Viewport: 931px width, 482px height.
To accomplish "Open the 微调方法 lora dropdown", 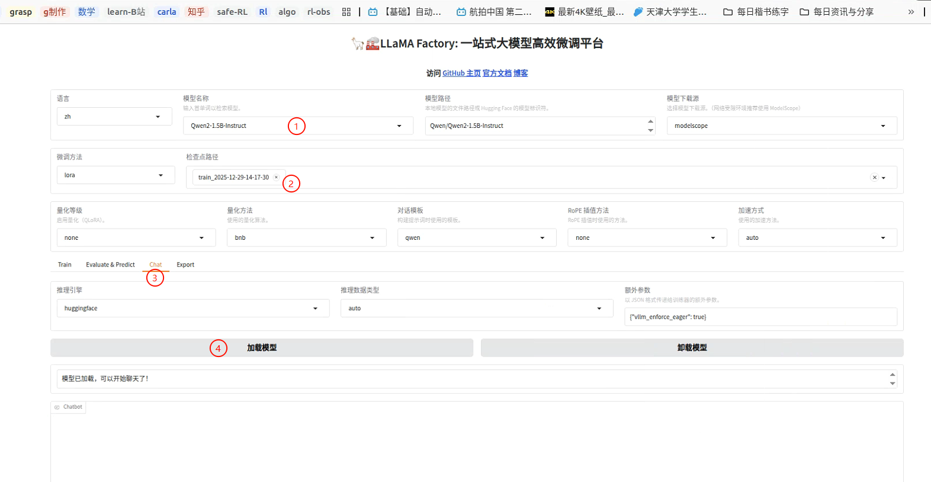I will tap(115, 175).
